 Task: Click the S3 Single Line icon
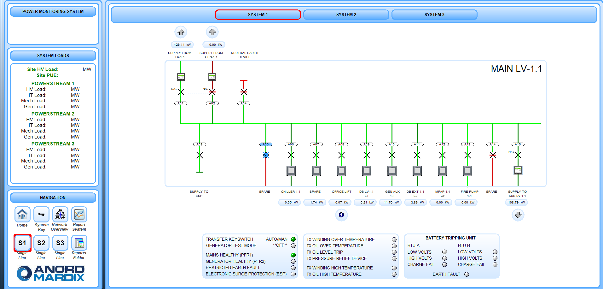(60, 243)
